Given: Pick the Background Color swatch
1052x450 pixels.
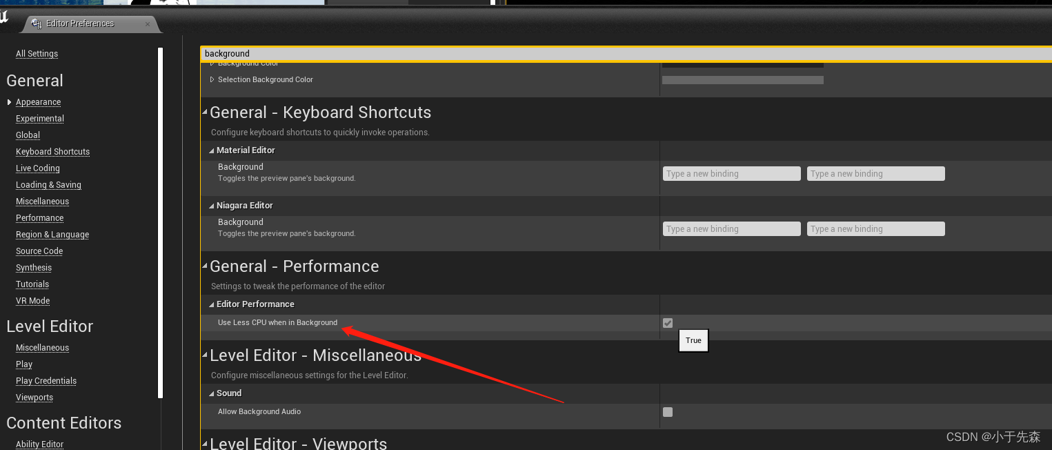Looking at the screenshot, I should pos(742,65).
